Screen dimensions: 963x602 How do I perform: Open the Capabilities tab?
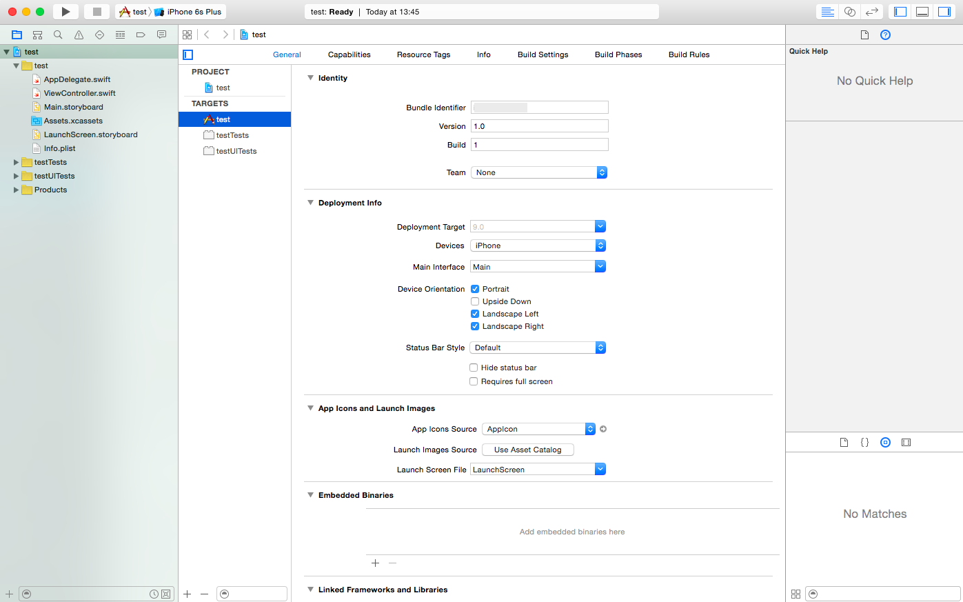point(349,54)
